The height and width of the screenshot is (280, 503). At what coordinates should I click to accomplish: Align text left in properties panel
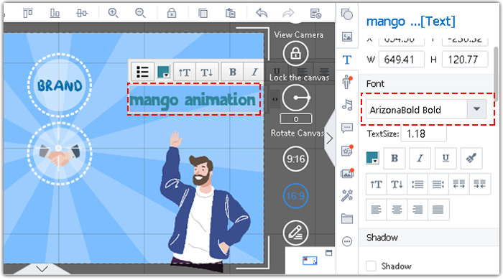(x=377, y=210)
